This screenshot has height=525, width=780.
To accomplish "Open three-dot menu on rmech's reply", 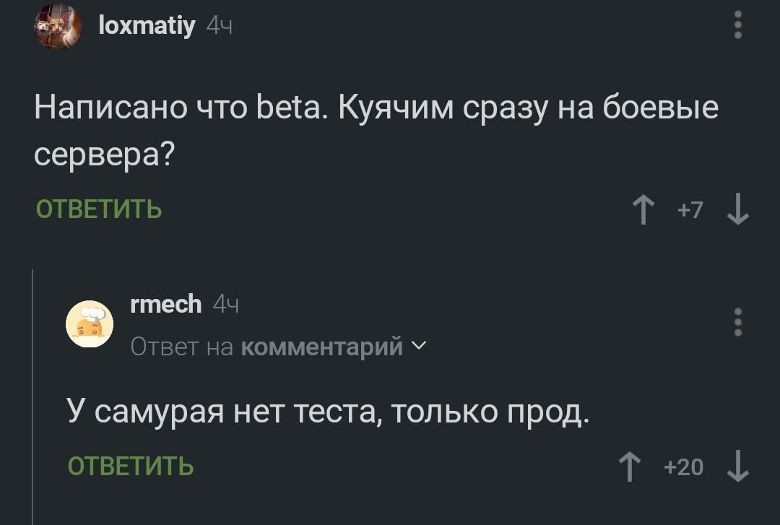I will pyautogui.click(x=737, y=322).
